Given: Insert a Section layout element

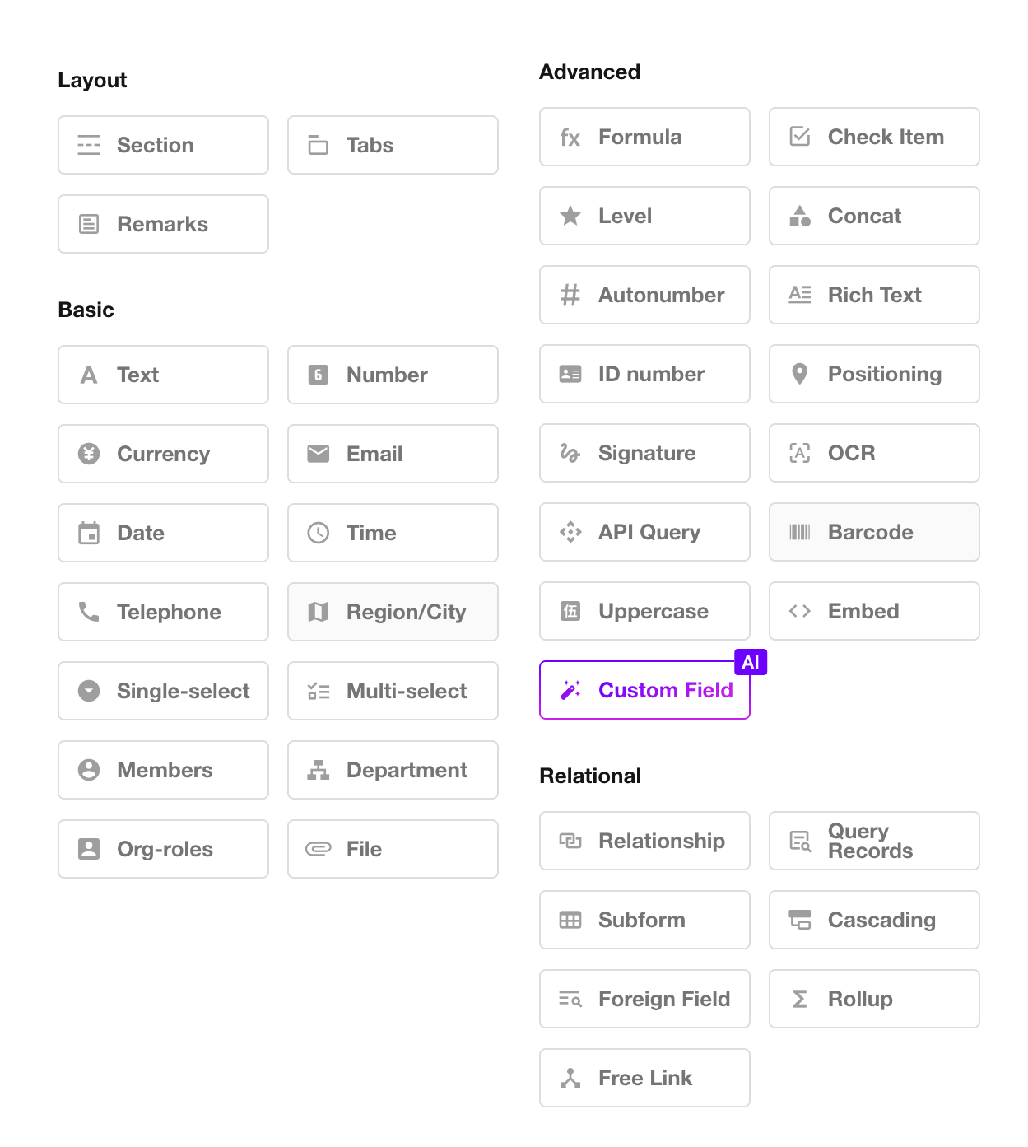Looking at the screenshot, I should coord(163,145).
